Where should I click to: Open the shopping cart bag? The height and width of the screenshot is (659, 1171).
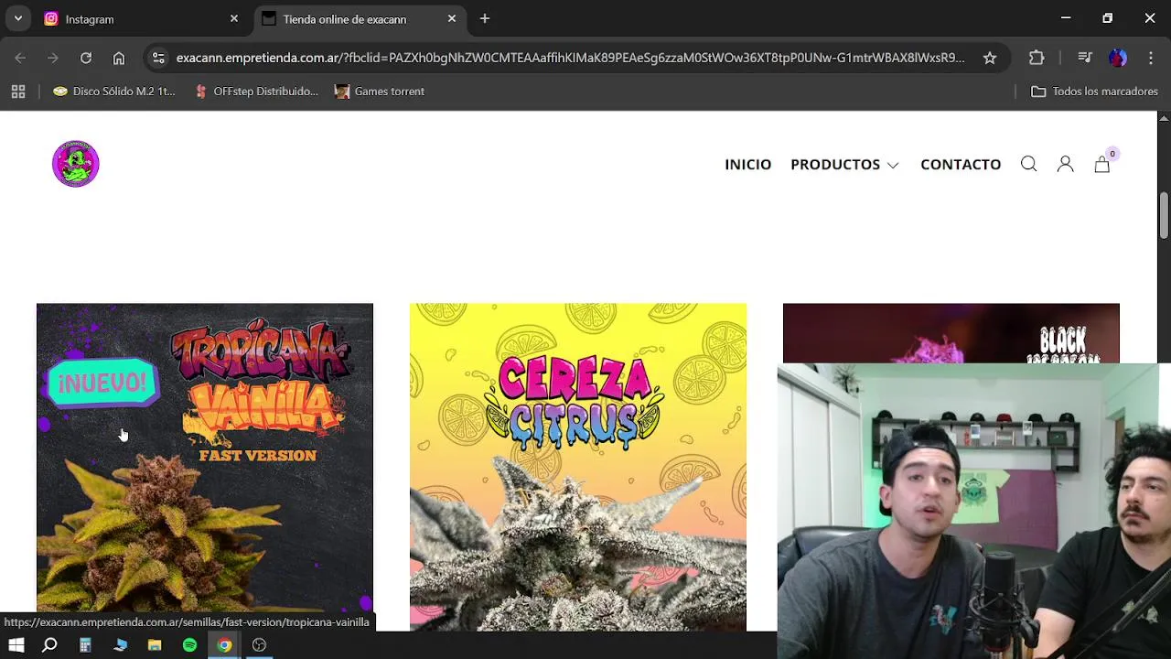tap(1102, 164)
